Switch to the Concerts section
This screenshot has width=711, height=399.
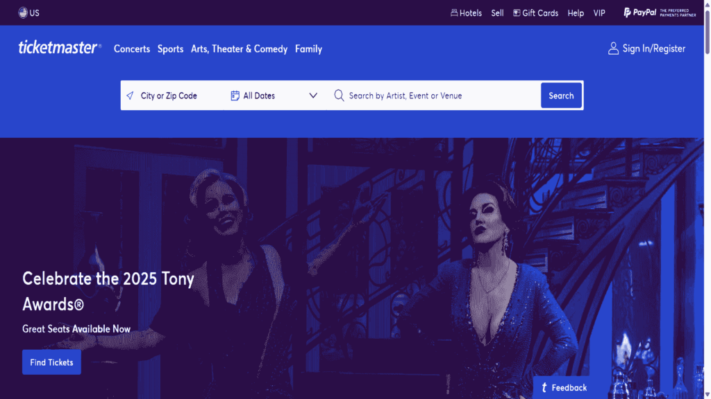point(131,48)
